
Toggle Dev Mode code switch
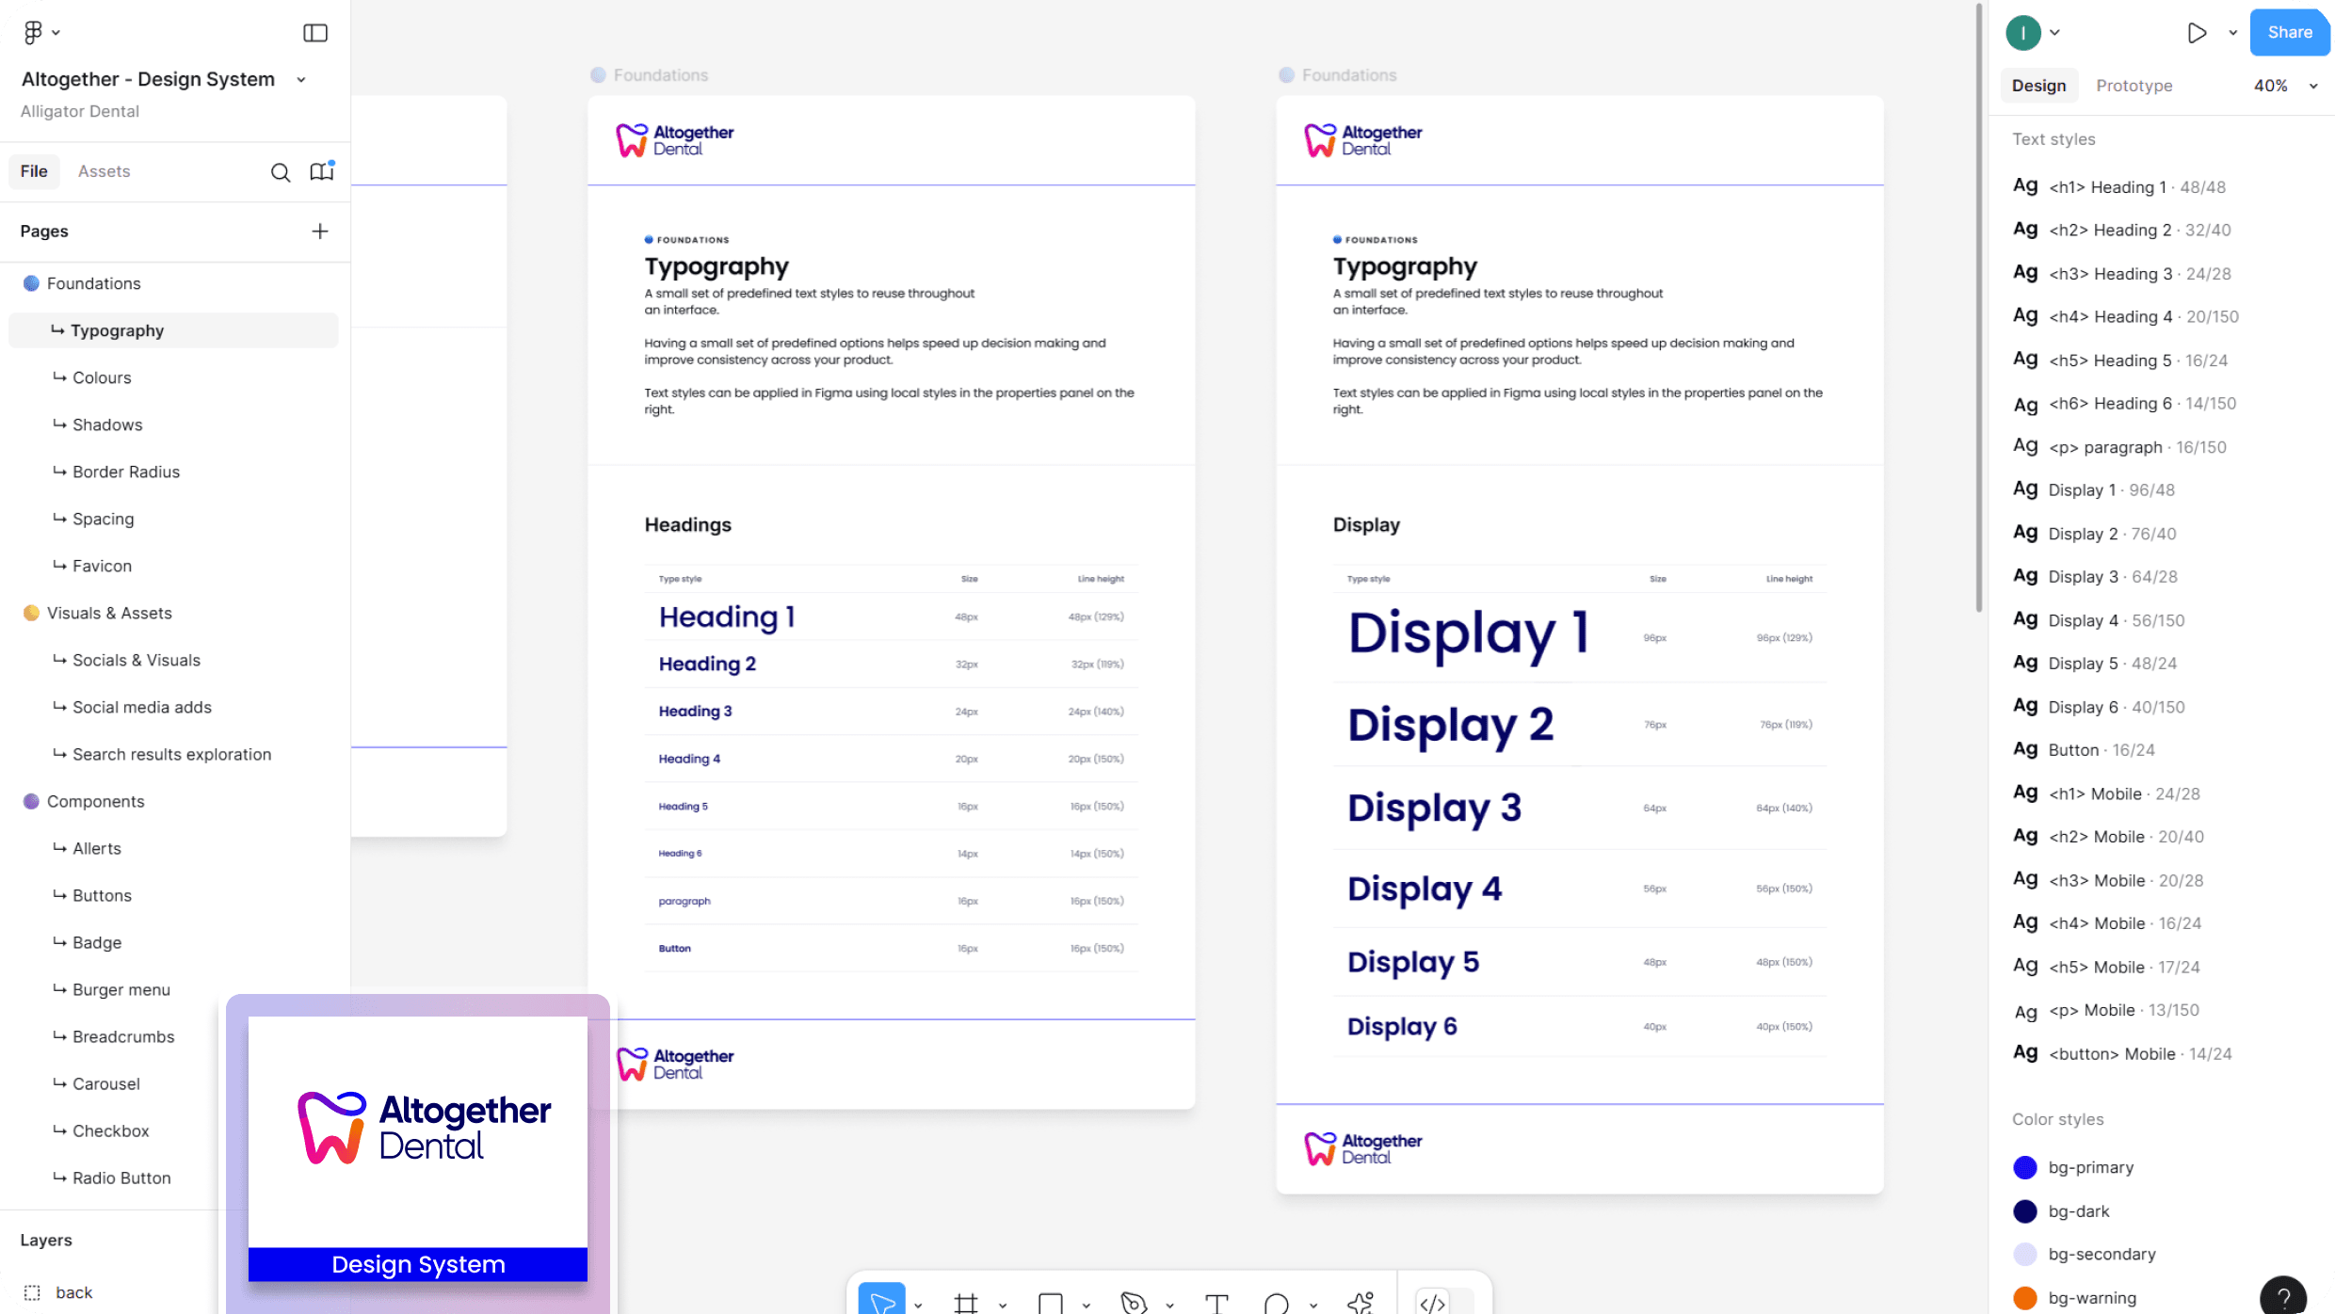tap(1433, 1303)
